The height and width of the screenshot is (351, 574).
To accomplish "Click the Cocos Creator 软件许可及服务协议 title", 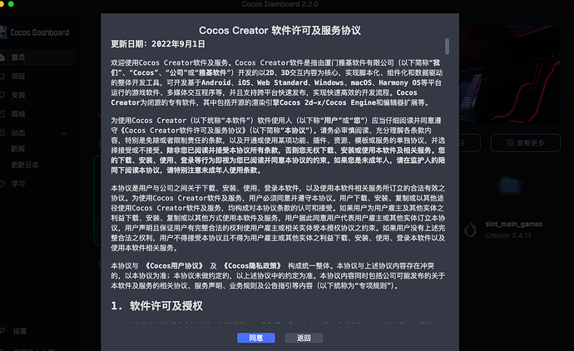I will pyautogui.click(x=280, y=31).
